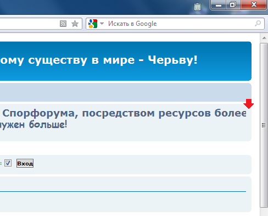Open the closed tabs trash icon
The height and width of the screenshot is (216, 268).
(197, 7)
